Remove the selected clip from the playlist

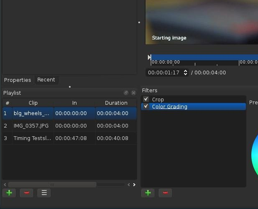(x=27, y=193)
